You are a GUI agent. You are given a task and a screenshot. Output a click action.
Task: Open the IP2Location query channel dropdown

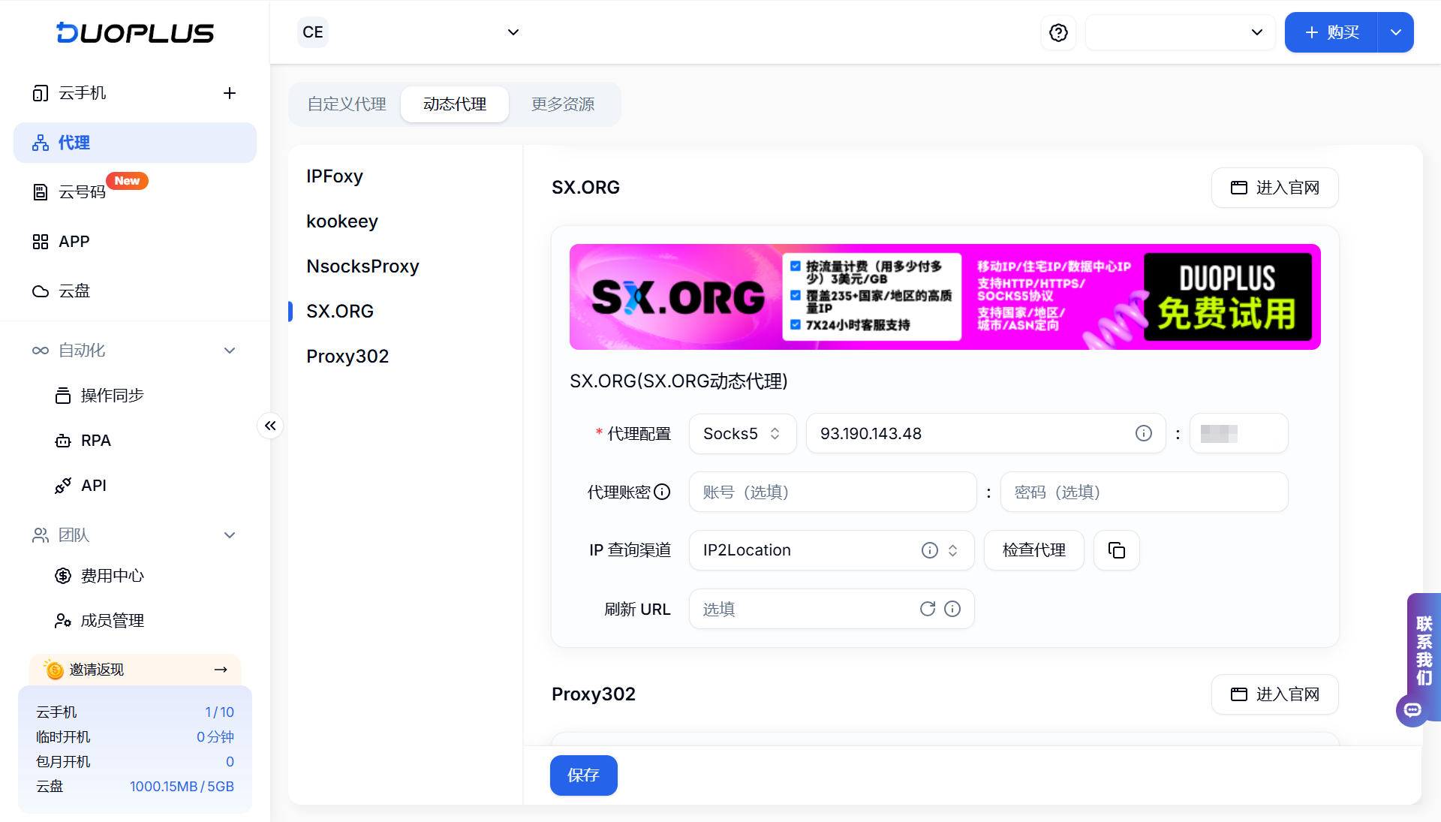tap(831, 550)
